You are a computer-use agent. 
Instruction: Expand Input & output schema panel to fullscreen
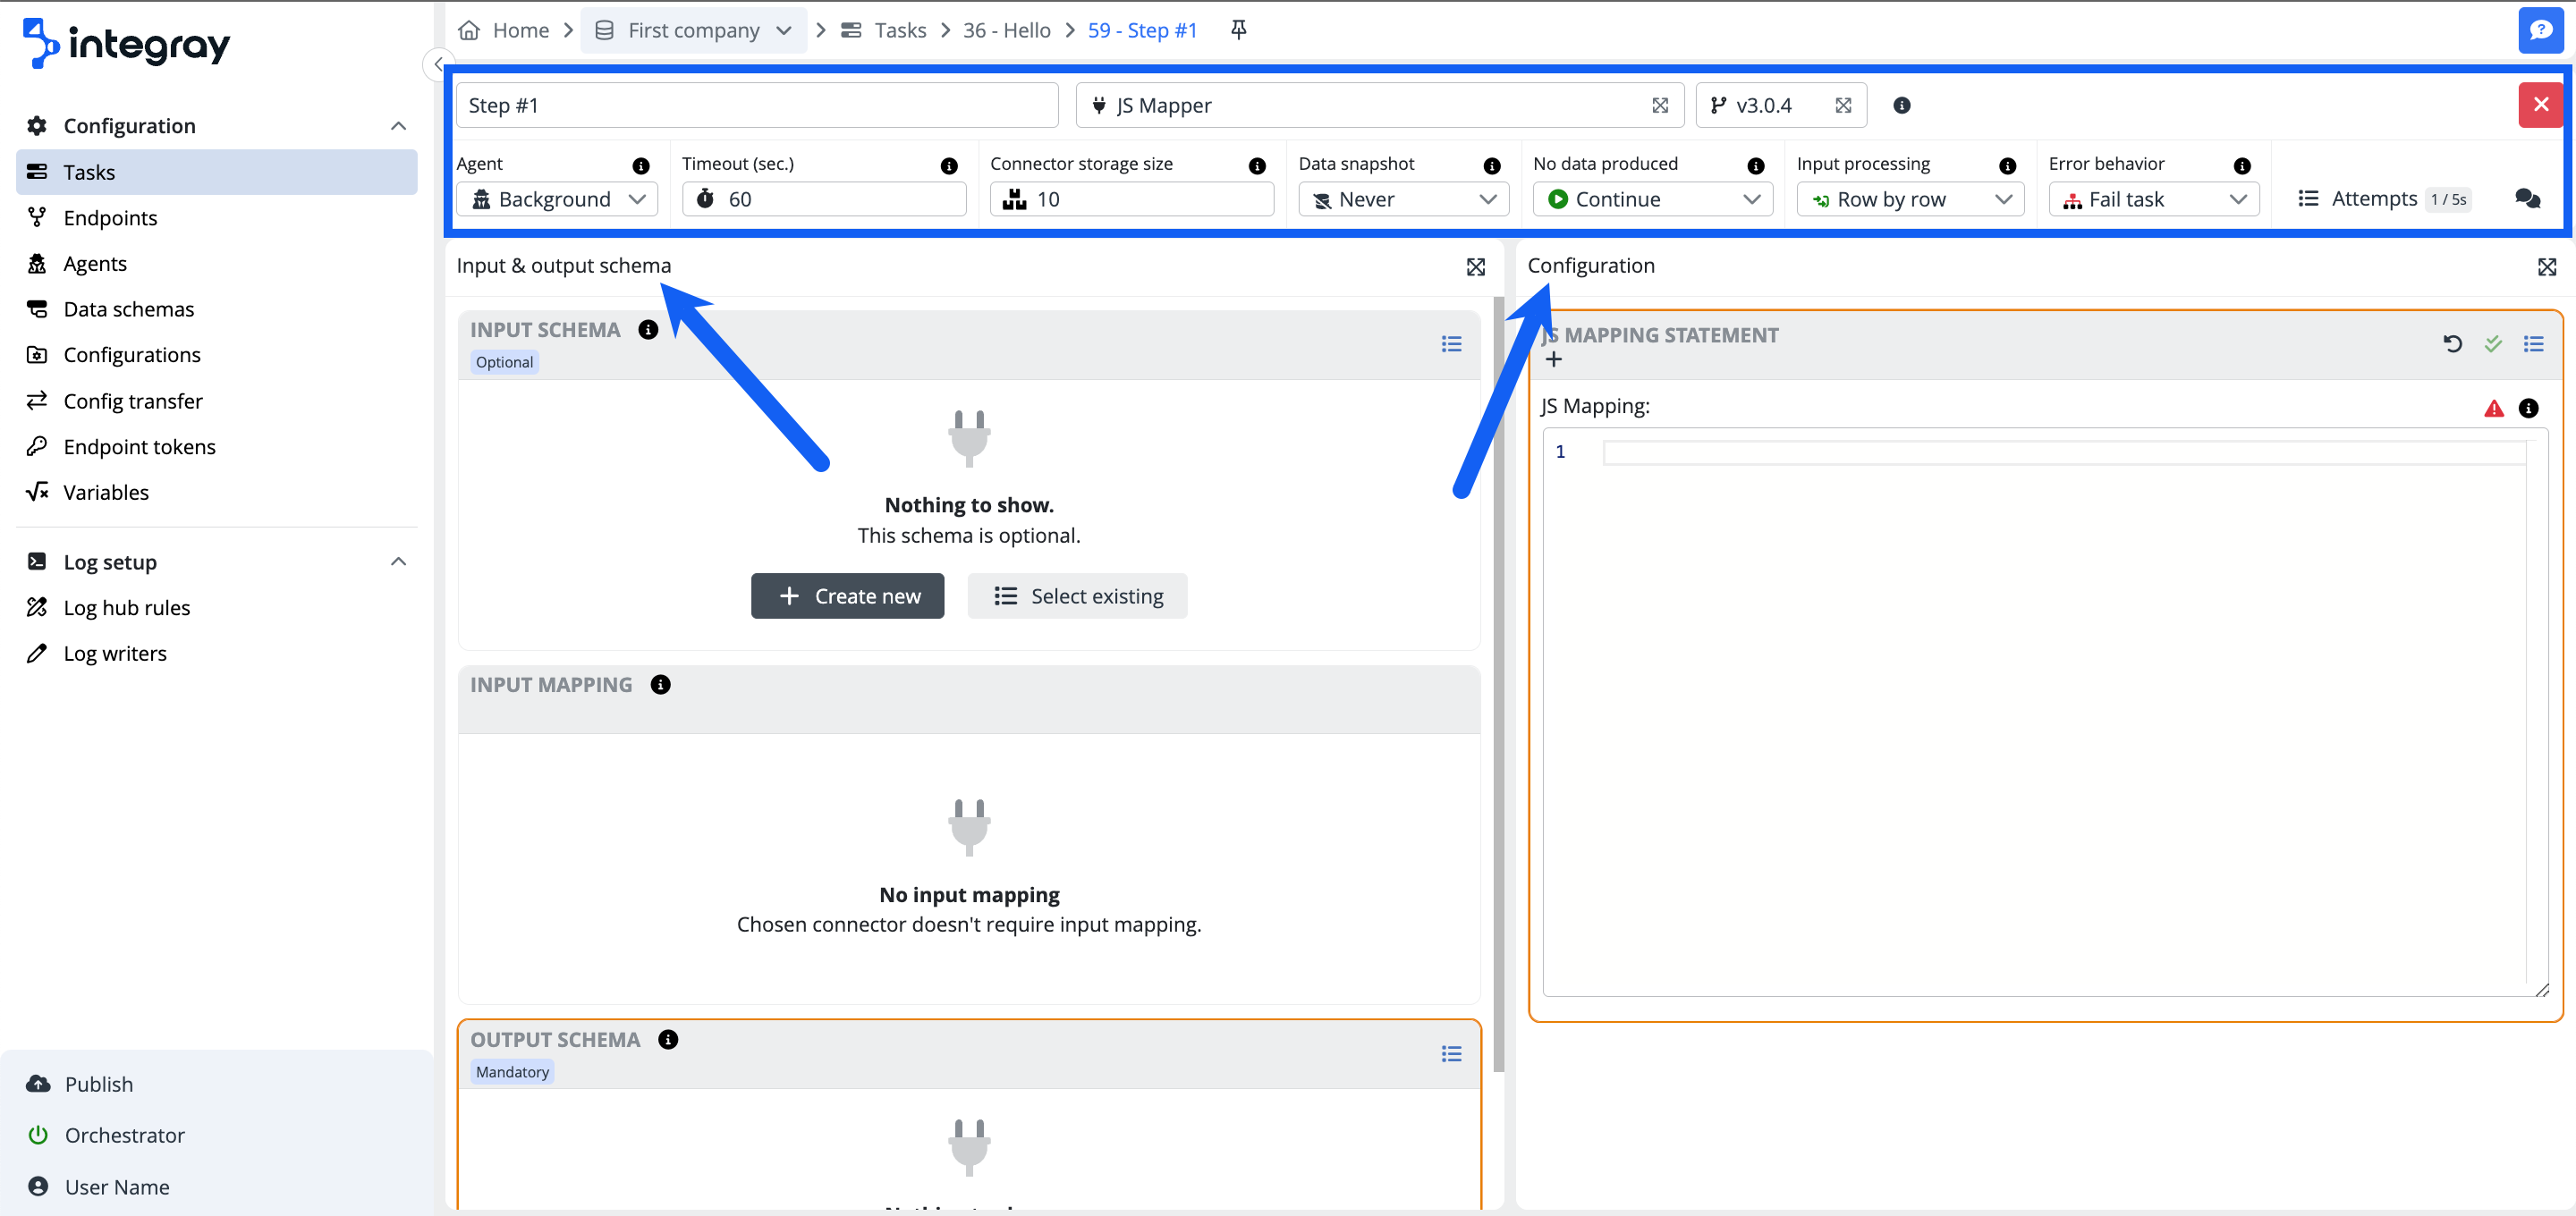1475,267
